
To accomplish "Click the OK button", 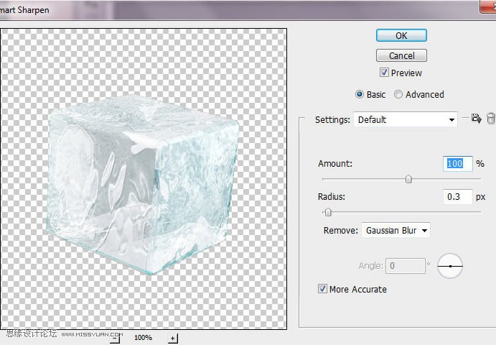I will [401, 35].
